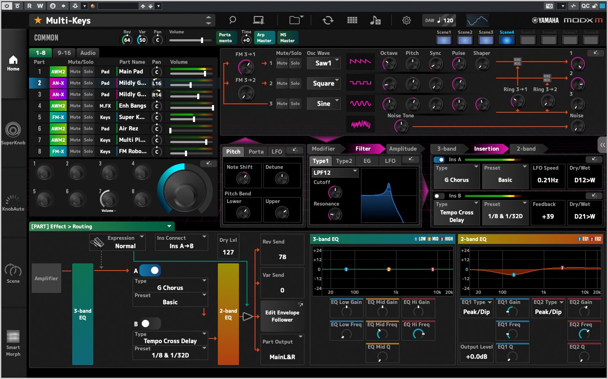Click the Arp Master button
The height and width of the screenshot is (379, 608).
point(264,38)
